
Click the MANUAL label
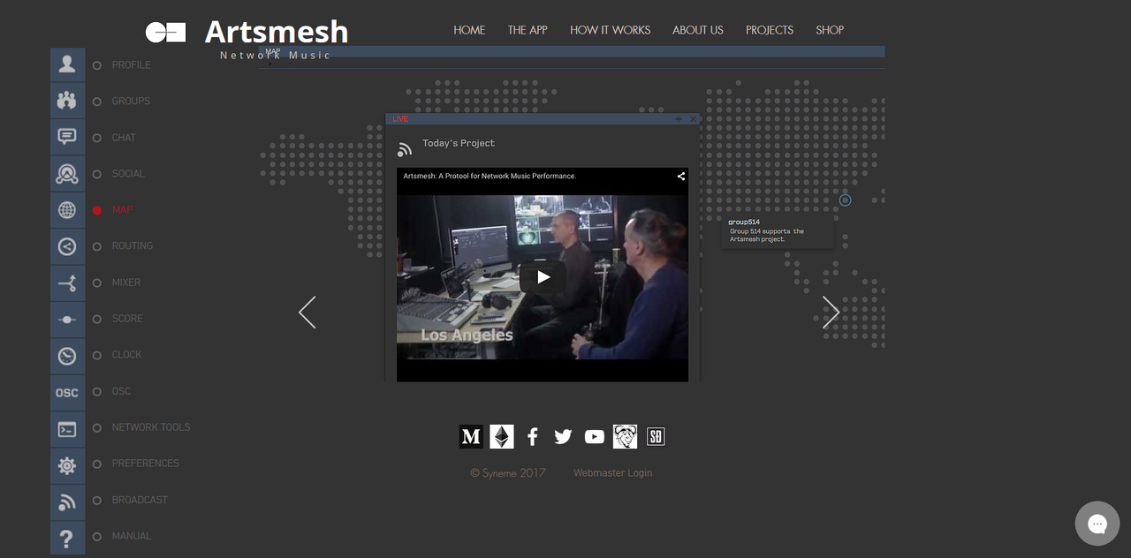[x=132, y=536]
